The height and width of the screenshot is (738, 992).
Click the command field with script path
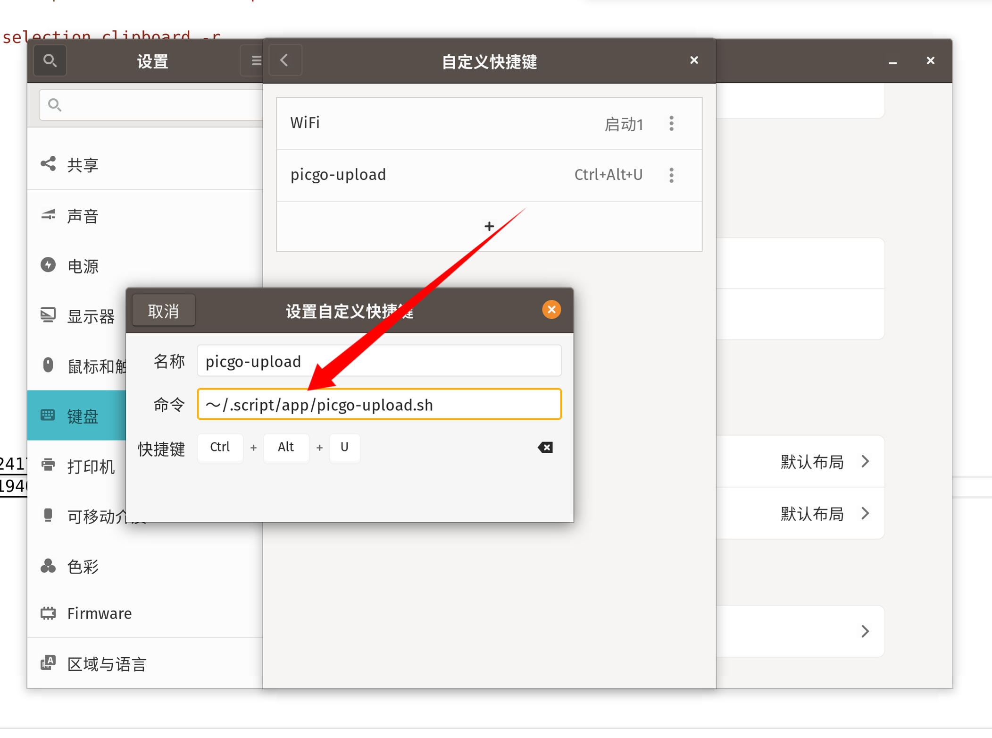[379, 405]
